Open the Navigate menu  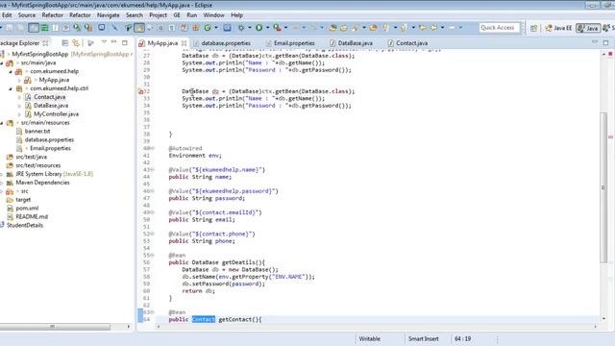tap(109, 15)
